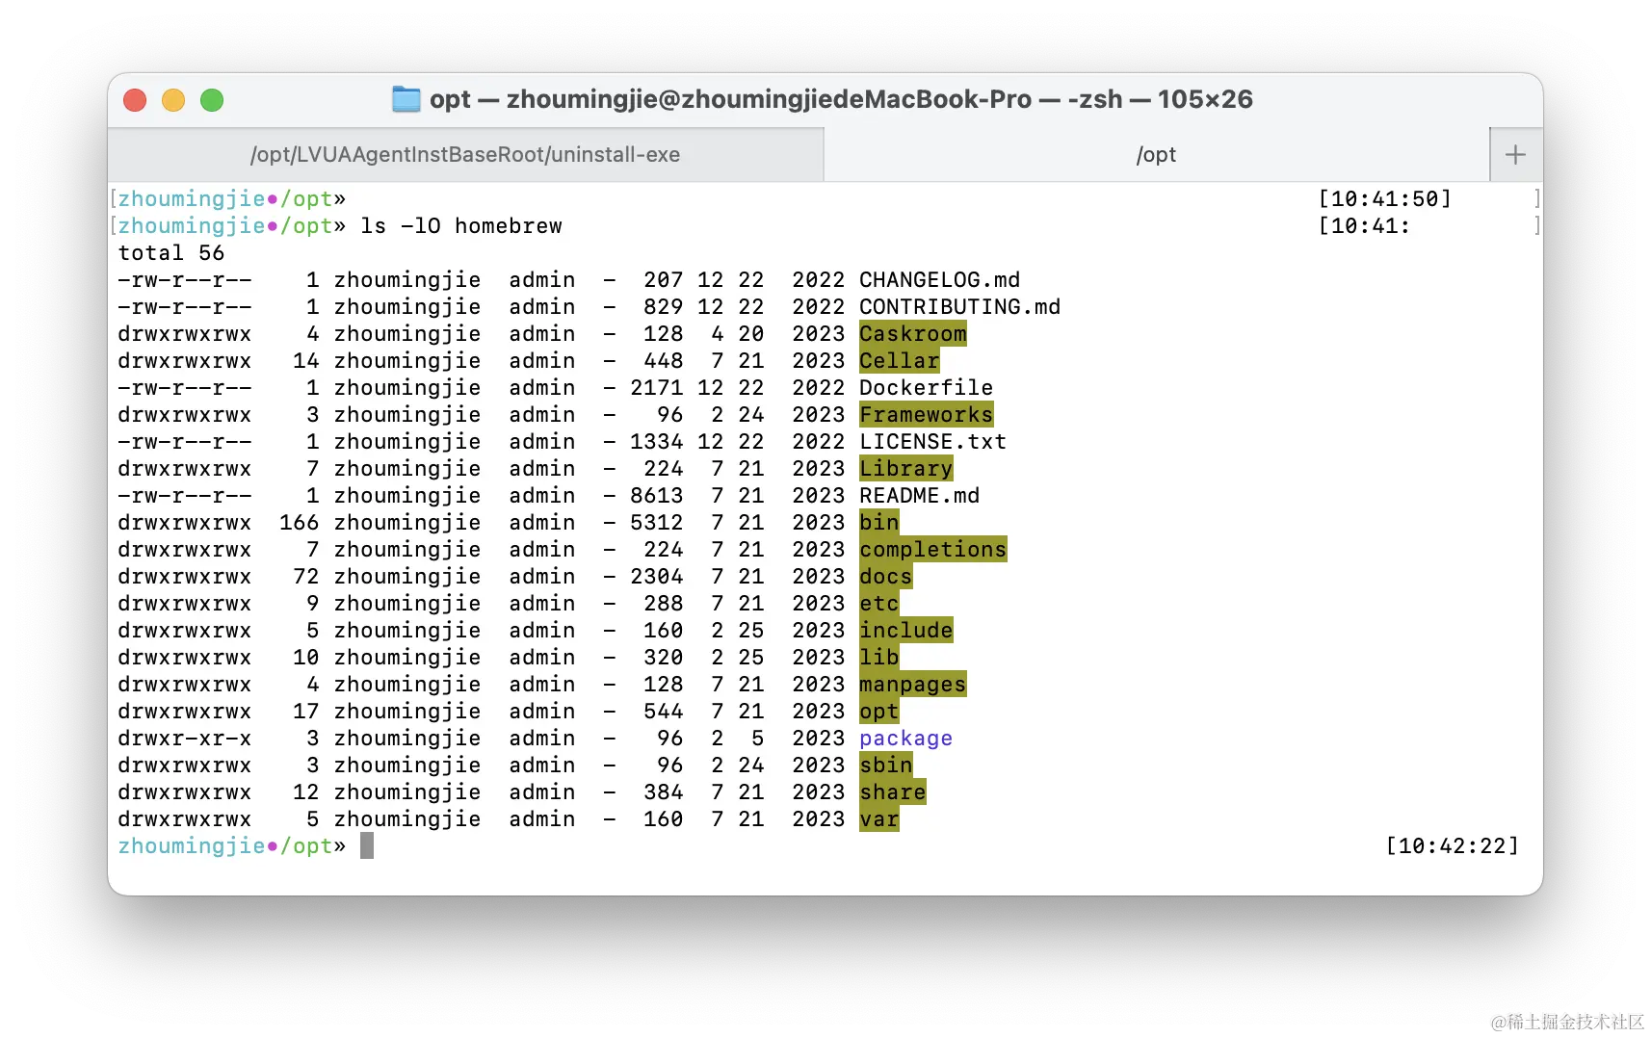The image size is (1651, 1038).
Task: Click the file size 2171 of Dockerfile
Action: click(x=657, y=388)
